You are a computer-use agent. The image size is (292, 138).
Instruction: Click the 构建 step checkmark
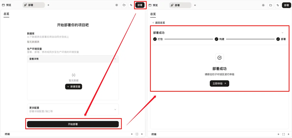click(x=217, y=39)
